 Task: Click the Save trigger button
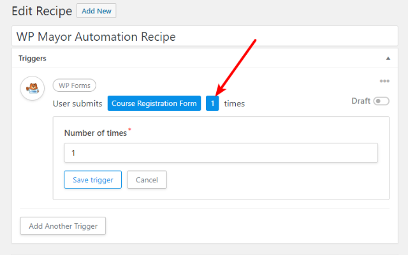click(x=92, y=180)
